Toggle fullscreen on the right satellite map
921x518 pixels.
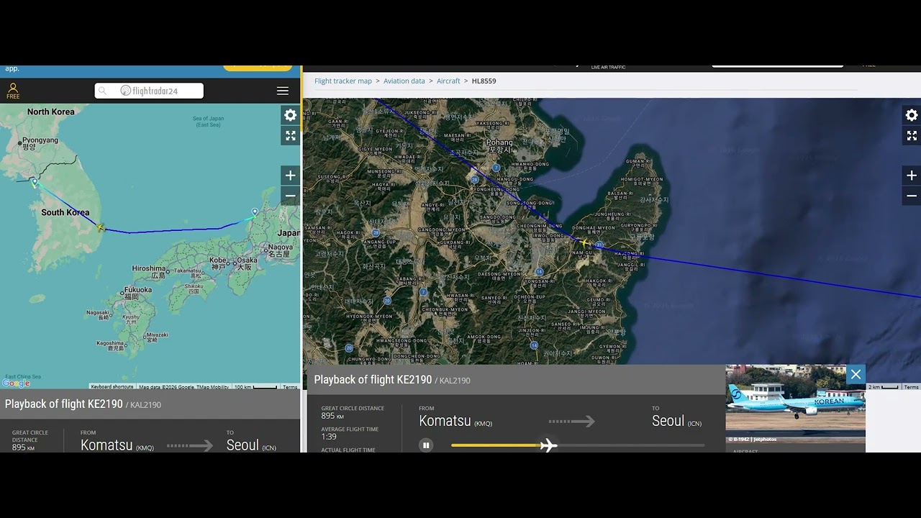pos(912,135)
